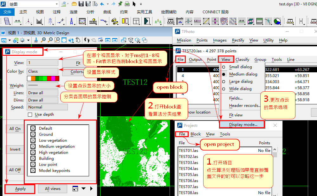Click the Invert button
Viewport: 317px width, 196px height.
pos(15,149)
